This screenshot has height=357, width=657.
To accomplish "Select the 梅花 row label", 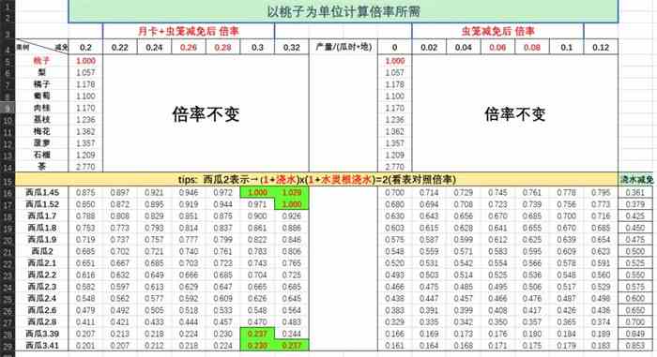I will click(42, 131).
